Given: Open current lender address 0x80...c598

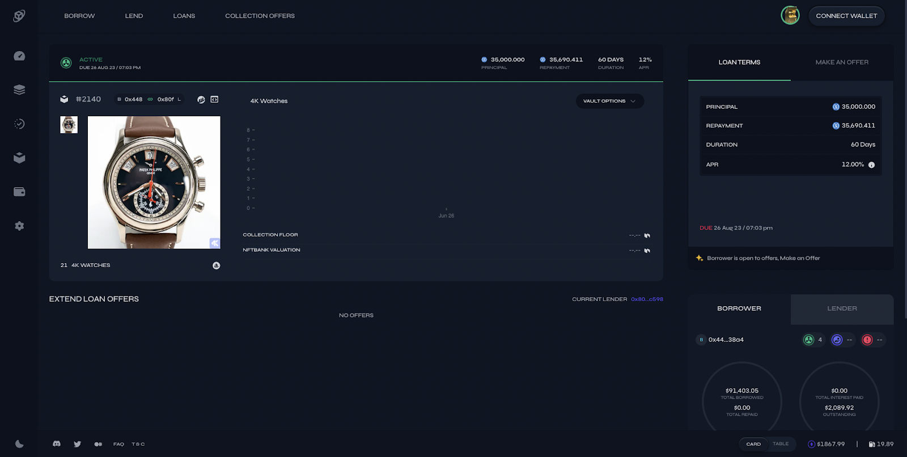Looking at the screenshot, I should pyautogui.click(x=647, y=299).
